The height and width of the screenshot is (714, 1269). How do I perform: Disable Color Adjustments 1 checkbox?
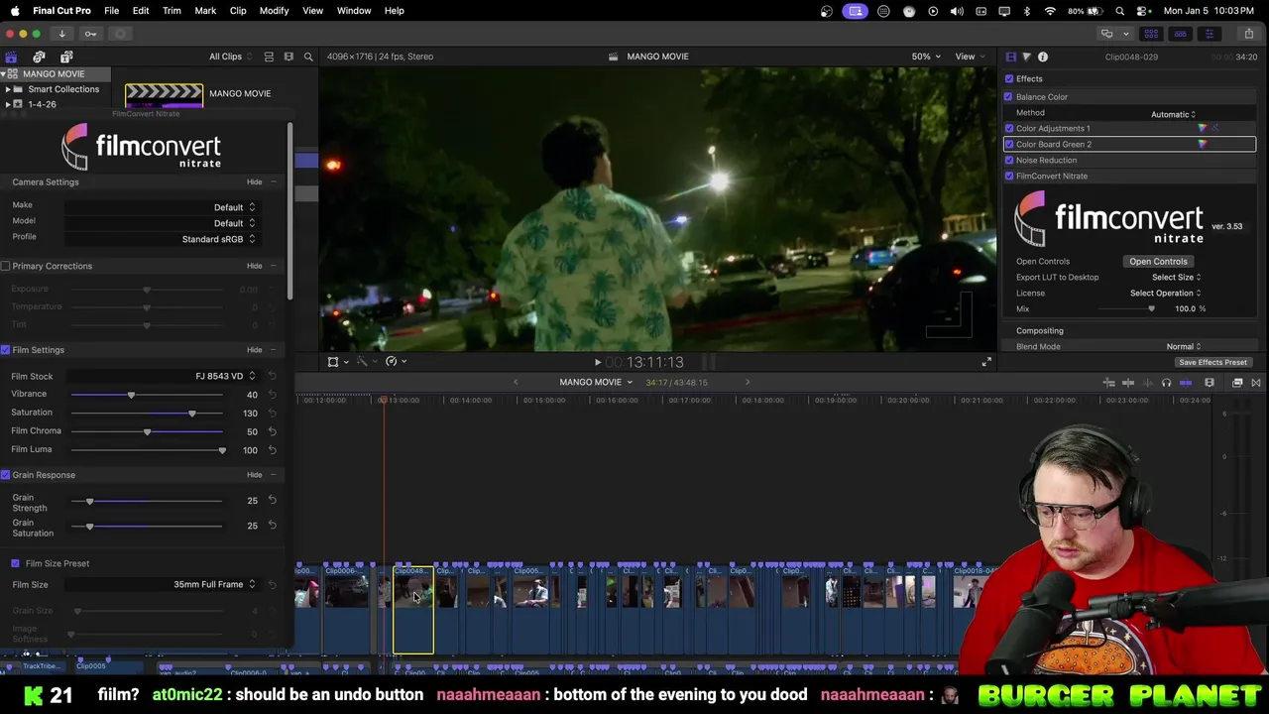click(x=1009, y=129)
